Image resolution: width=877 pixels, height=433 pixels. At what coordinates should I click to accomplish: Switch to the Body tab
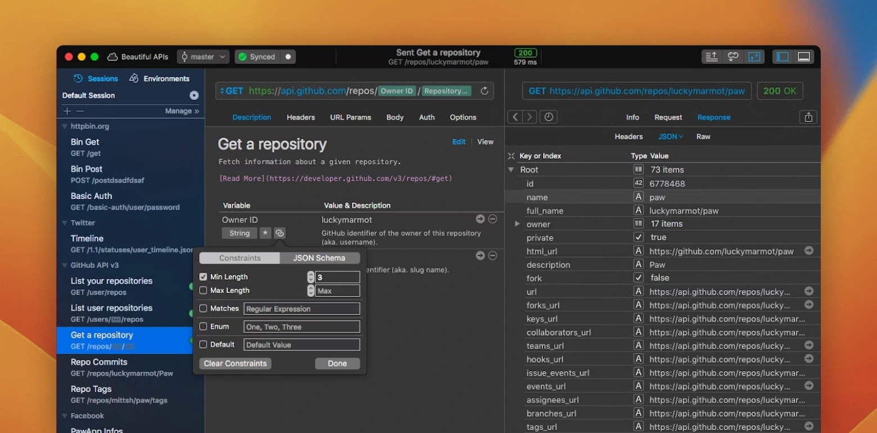[395, 117]
